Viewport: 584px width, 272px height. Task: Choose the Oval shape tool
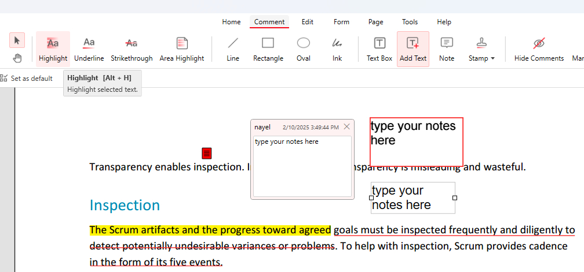click(x=303, y=49)
